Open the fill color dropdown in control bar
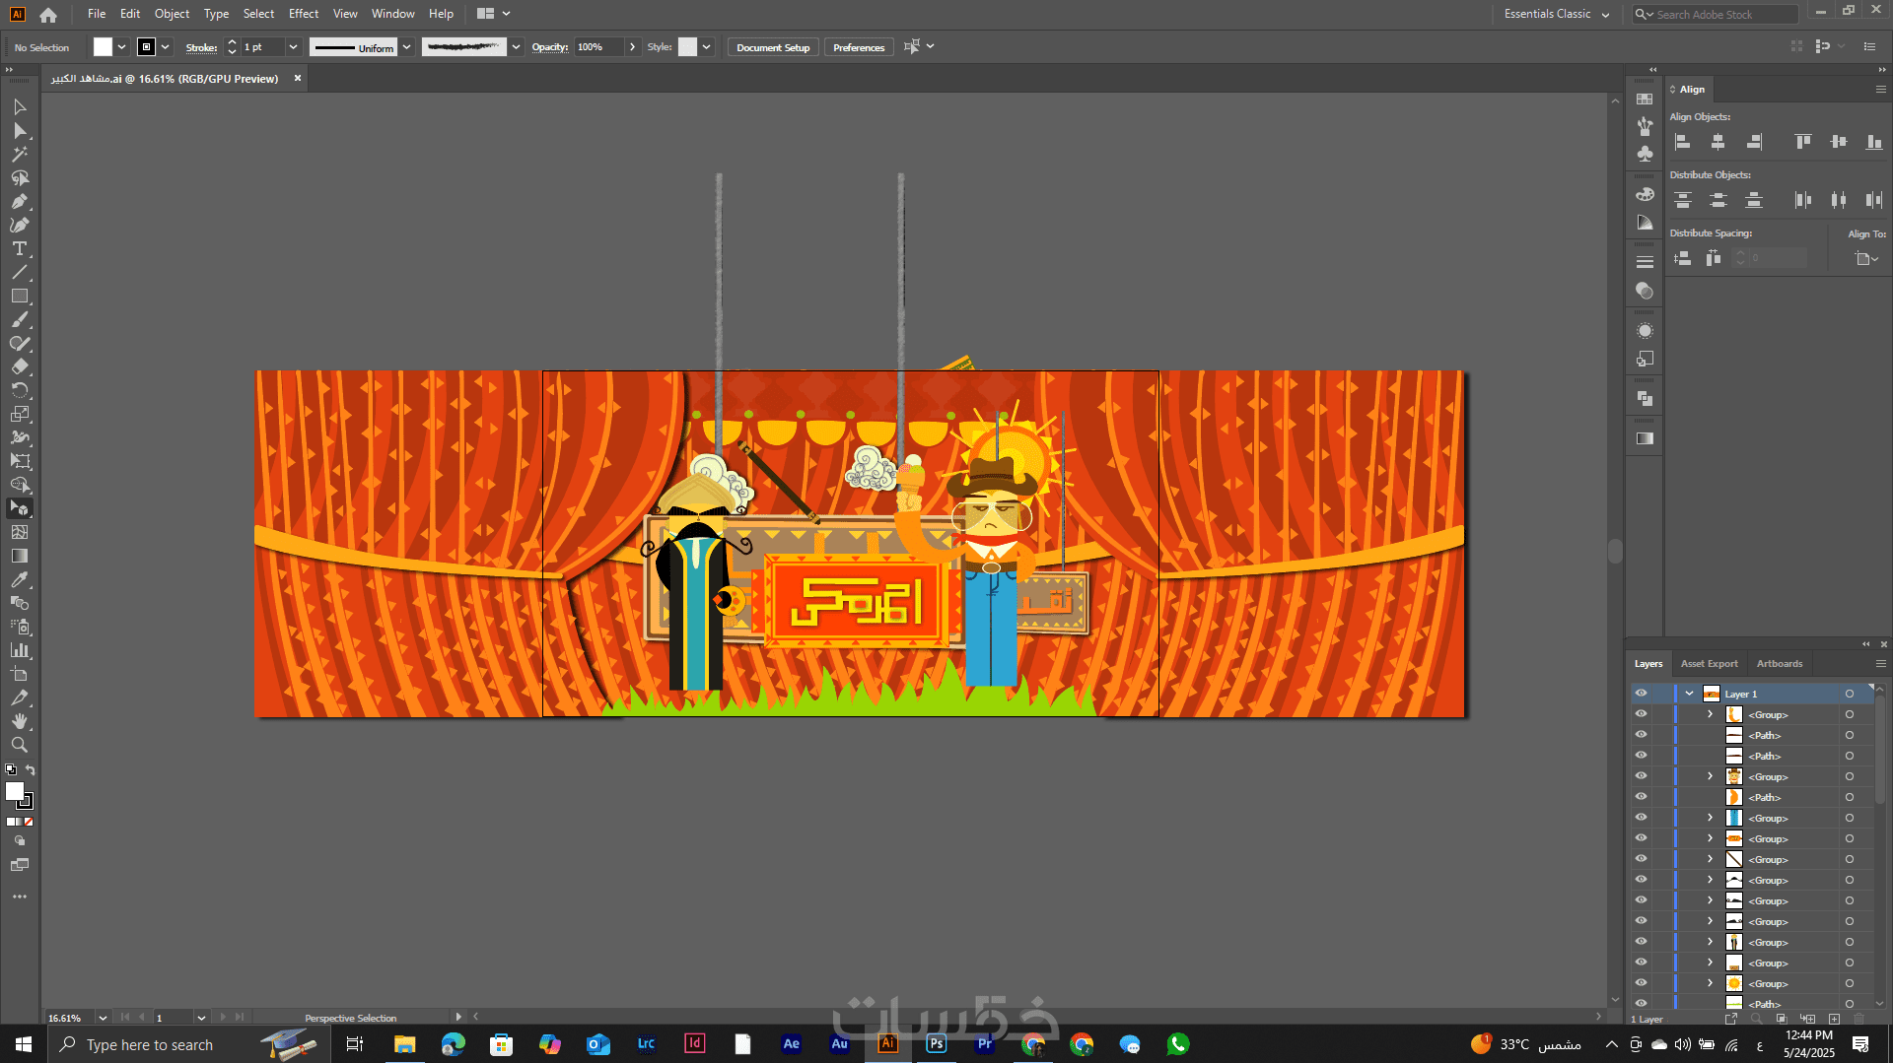 [121, 47]
